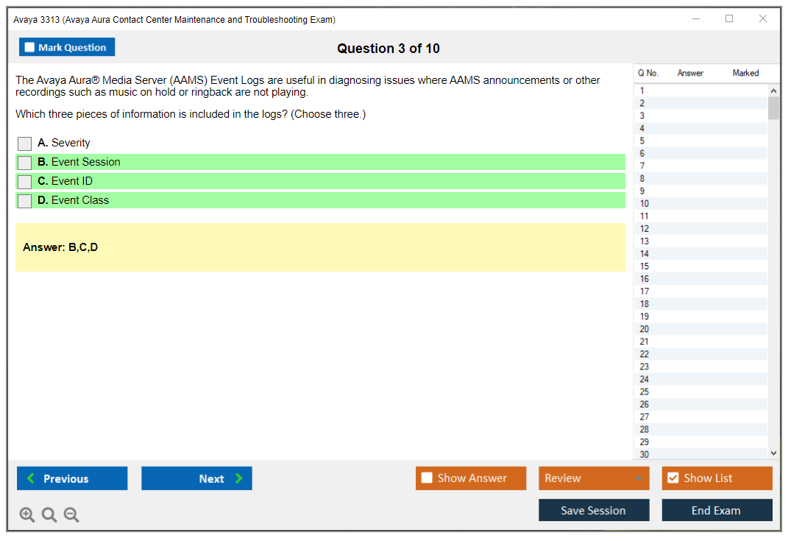The height and width of the screenshot is (541, 791).
Task: Untick the Show List option
Action: (673, 478)
